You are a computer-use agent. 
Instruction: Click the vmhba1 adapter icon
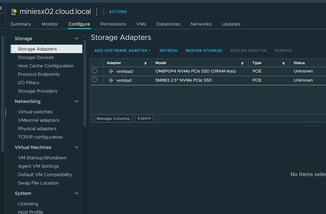(111, 80)
